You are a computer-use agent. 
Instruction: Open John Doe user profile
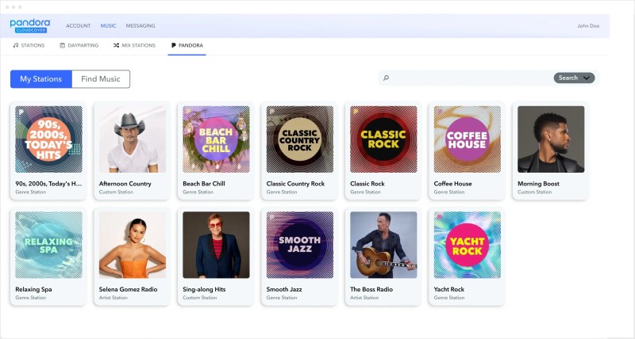pyautogui.click(x=588, y=25)
